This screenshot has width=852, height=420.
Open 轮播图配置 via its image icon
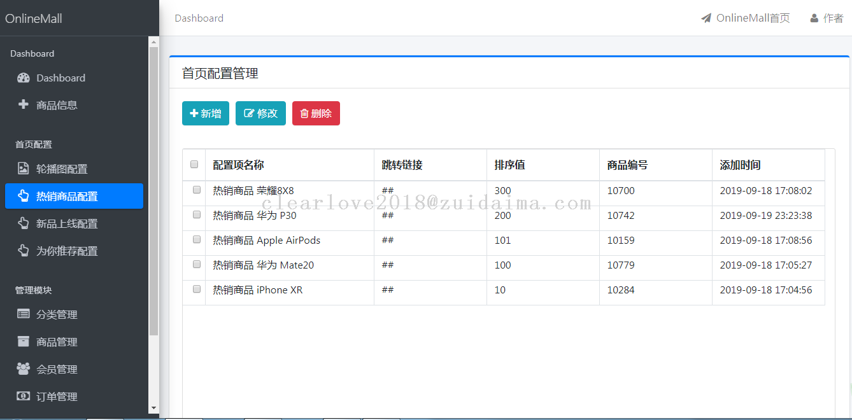click(24, 169)
